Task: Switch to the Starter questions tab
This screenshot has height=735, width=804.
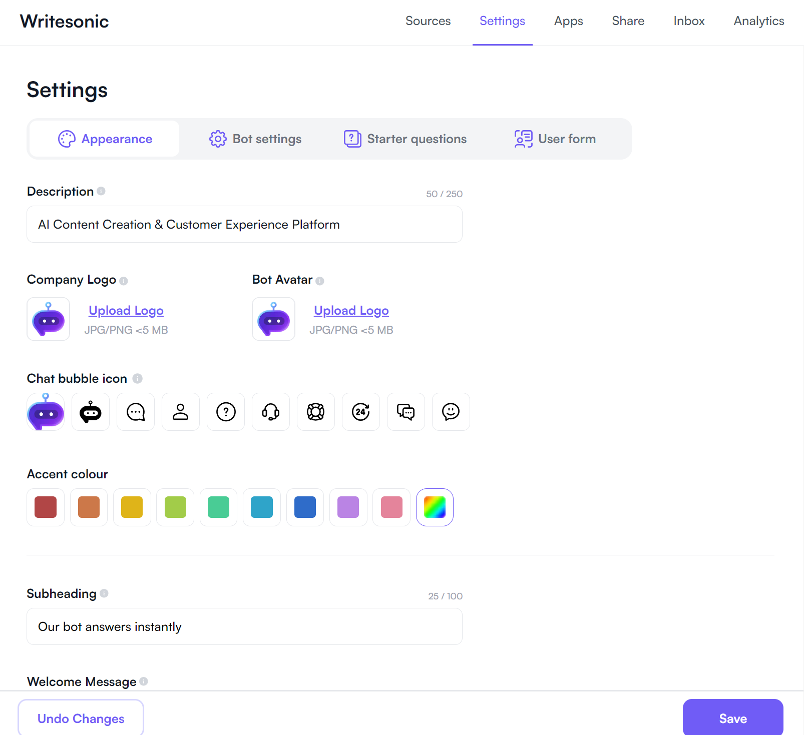Action: pyautogui.click(x=405, y=139)
